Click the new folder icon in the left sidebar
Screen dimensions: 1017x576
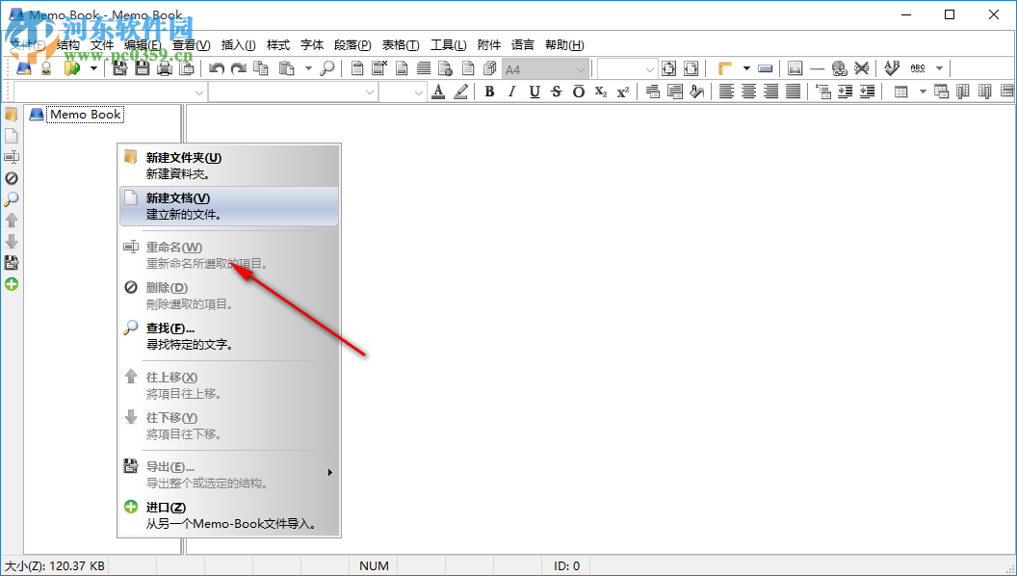11,115
